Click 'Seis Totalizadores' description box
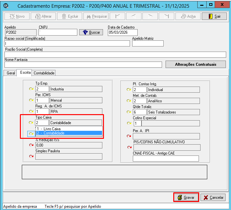231x210 pixels. (x=174, y=112)
